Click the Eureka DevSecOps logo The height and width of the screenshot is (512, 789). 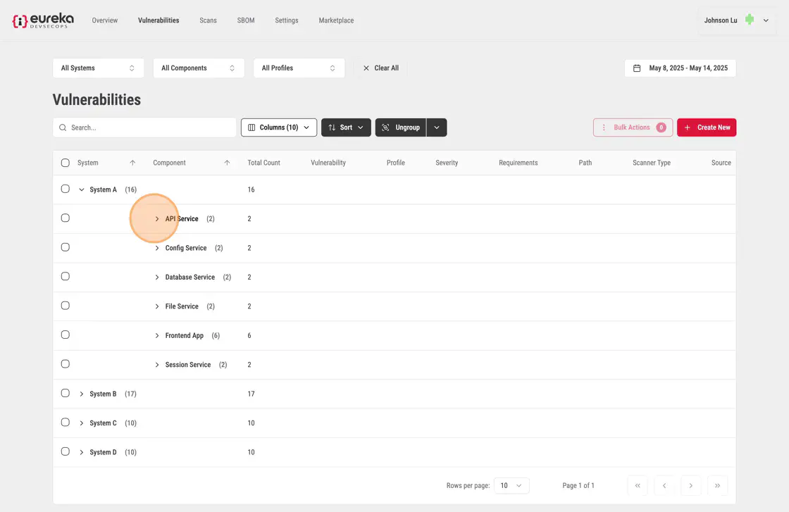[x=43, y=20]
